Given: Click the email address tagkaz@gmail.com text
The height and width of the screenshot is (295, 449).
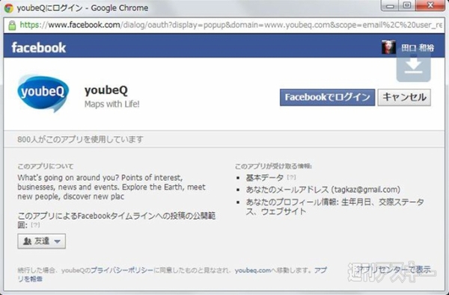Looking at the screenshot, I should pos(366,190).
